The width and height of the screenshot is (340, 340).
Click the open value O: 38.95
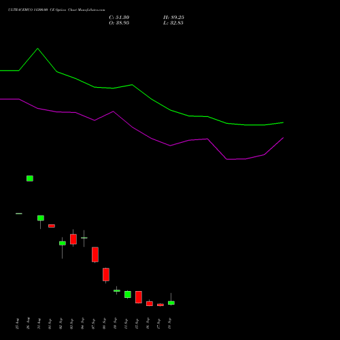(x=119, y=23)
